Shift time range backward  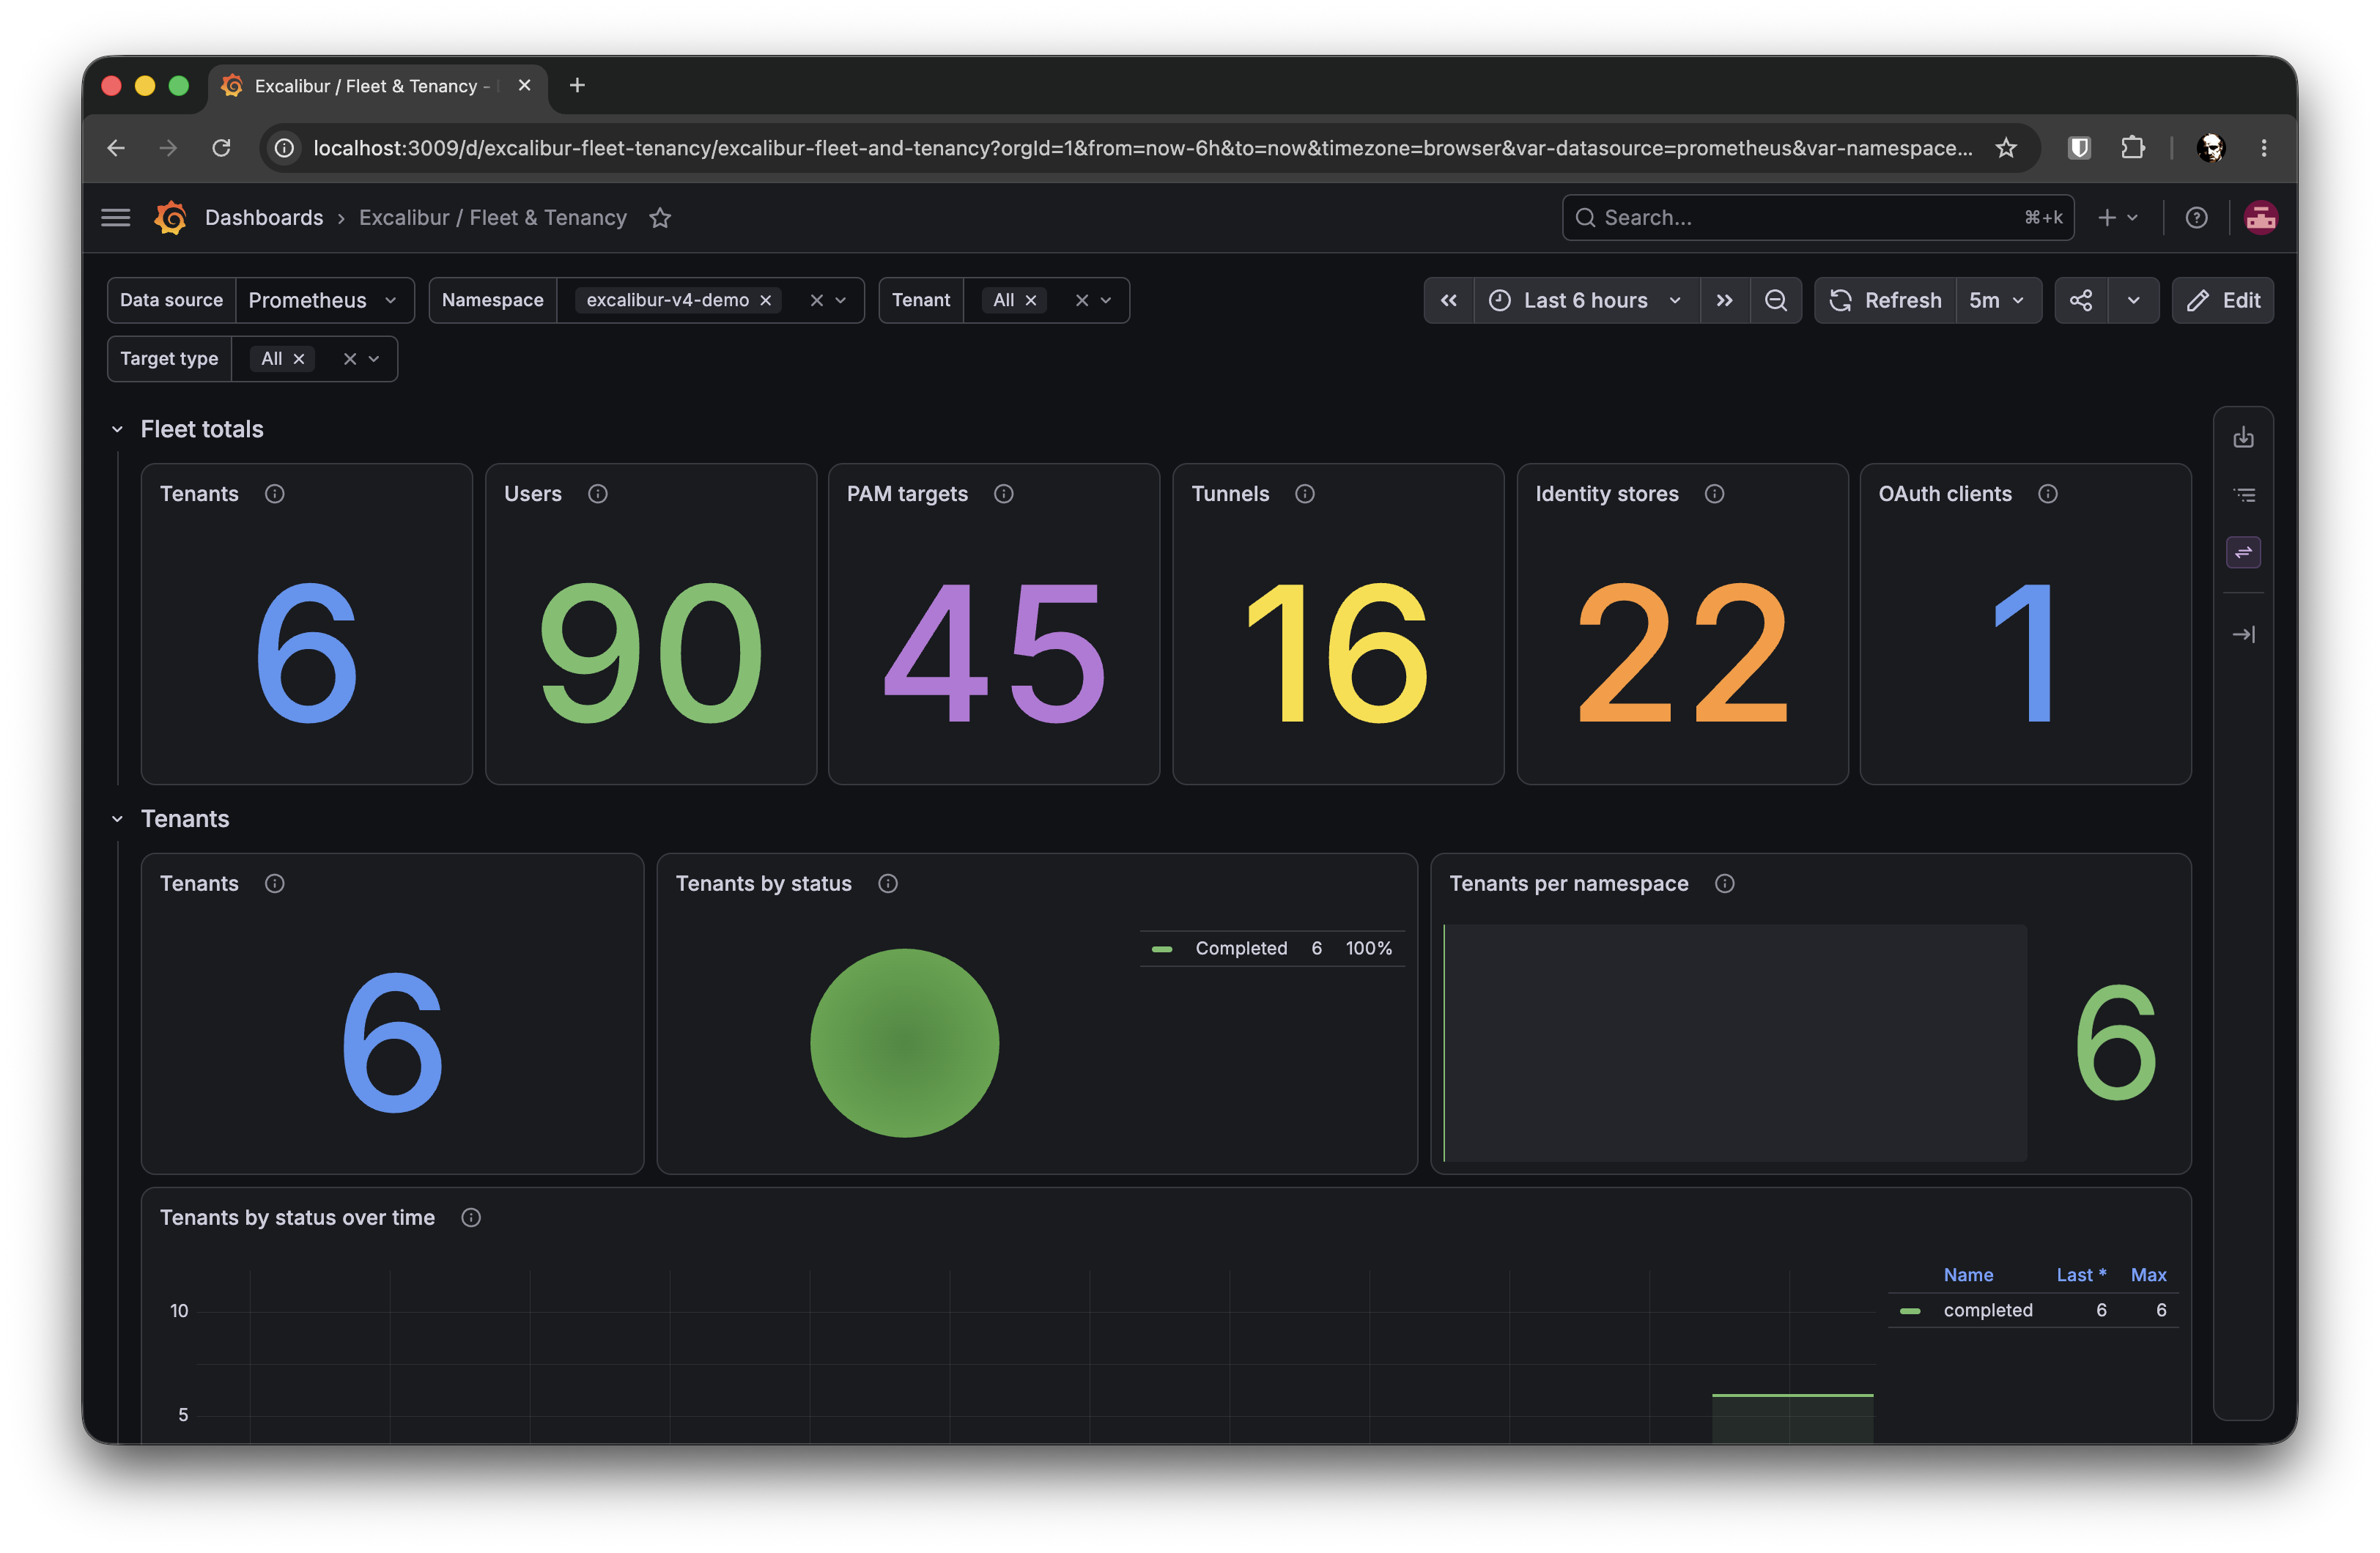[x=1448, y=300]
